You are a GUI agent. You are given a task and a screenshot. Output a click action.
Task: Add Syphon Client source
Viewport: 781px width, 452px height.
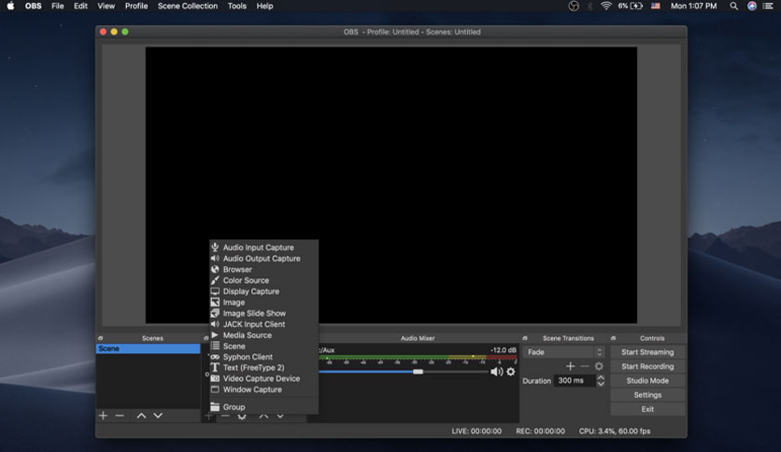(264, 357)
